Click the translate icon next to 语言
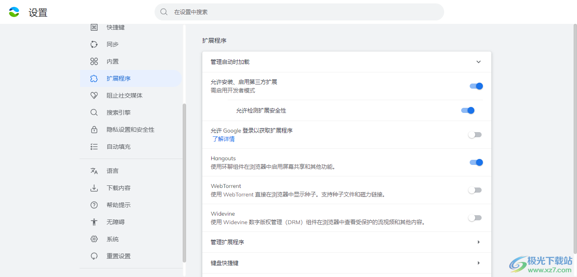Image resolution: width=577 pixels, height=277 pixels. click(x=94, y=171)
